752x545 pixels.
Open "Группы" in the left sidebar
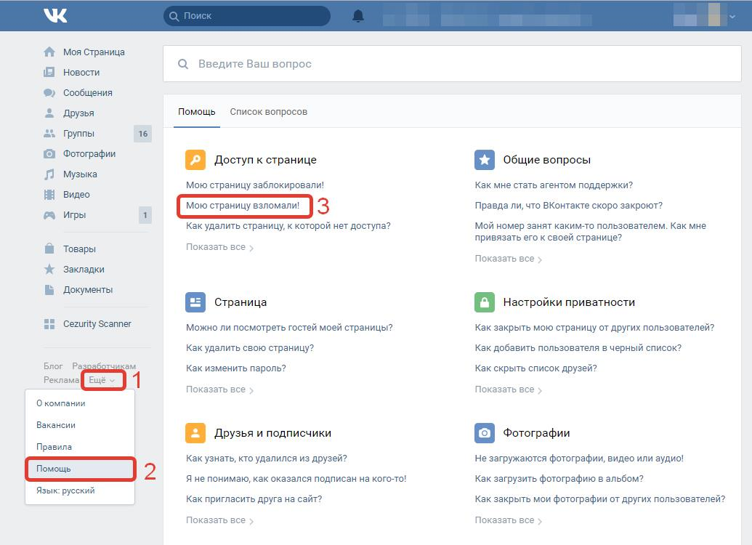(x=78, y=134)
